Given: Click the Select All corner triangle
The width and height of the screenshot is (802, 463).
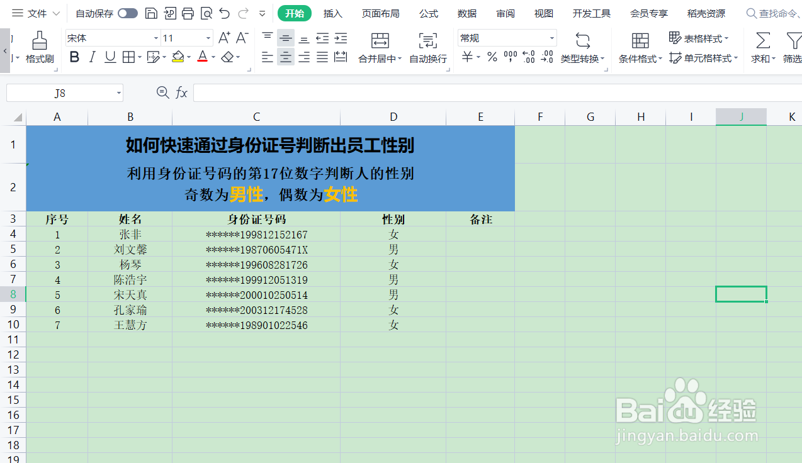Looking at the screenshot, I should tap(17, 117).
